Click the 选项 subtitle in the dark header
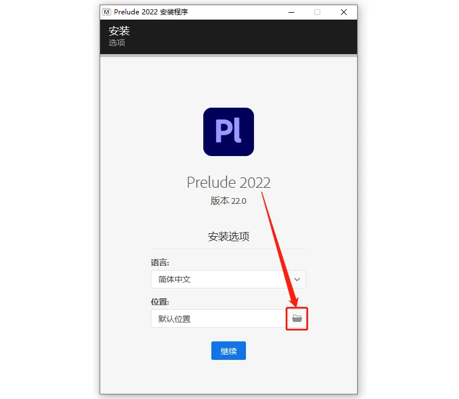 117,43
